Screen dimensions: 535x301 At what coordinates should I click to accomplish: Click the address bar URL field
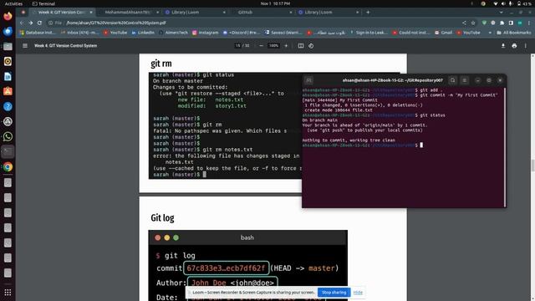252,23
